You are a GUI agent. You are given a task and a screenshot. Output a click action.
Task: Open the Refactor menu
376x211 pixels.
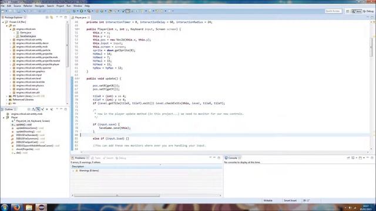tap(28, 6)
